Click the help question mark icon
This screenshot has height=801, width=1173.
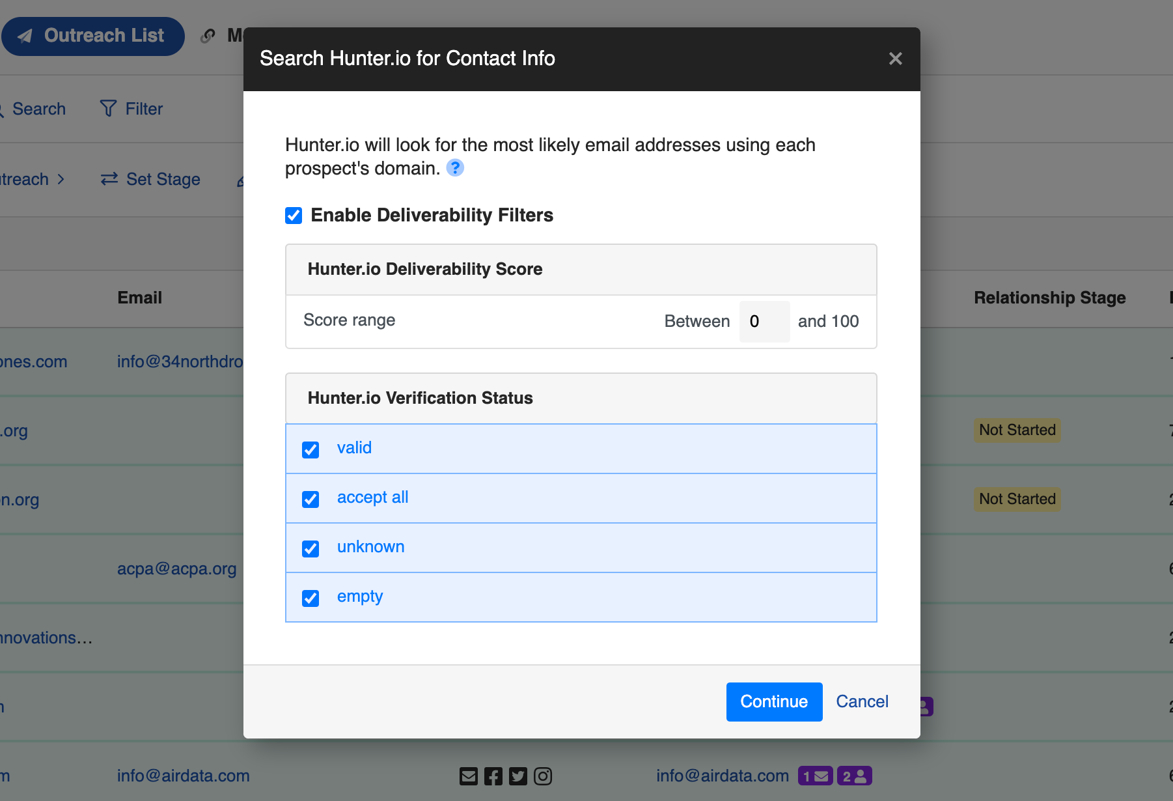point(455,168)
